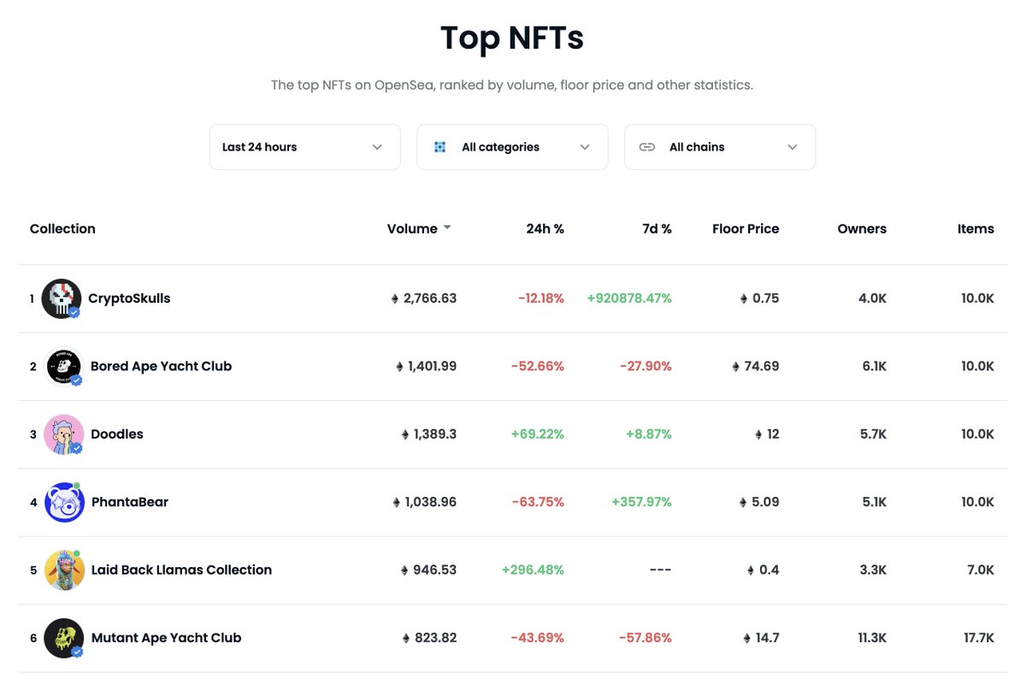Click the -63.75% 24h change

coord(538,502)
